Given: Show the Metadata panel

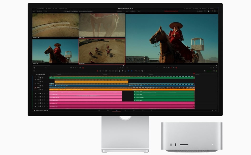Looking at the screenshot, I should pyautogui.click(x=203, y=9).
